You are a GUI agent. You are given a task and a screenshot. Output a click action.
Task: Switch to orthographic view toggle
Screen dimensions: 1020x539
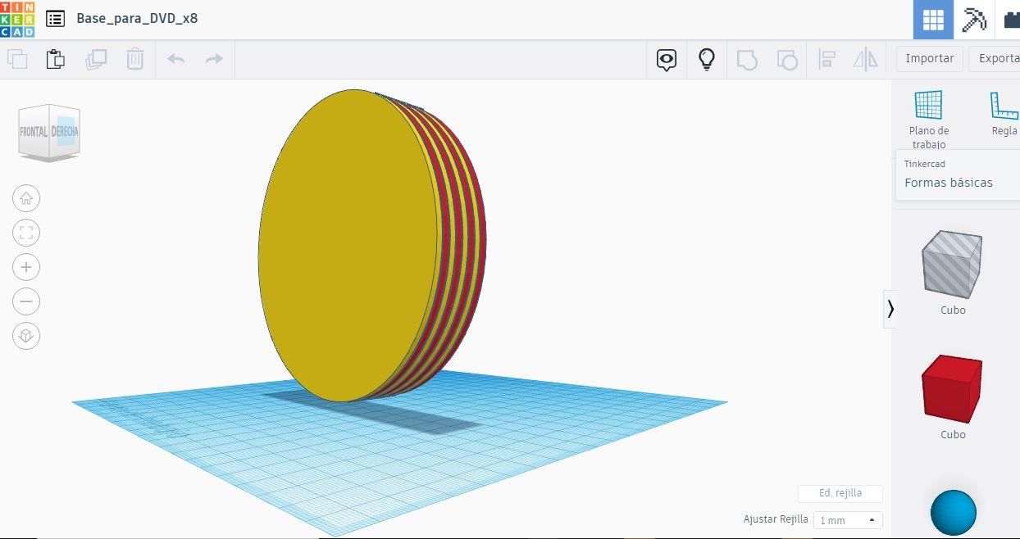pos(26,336)
